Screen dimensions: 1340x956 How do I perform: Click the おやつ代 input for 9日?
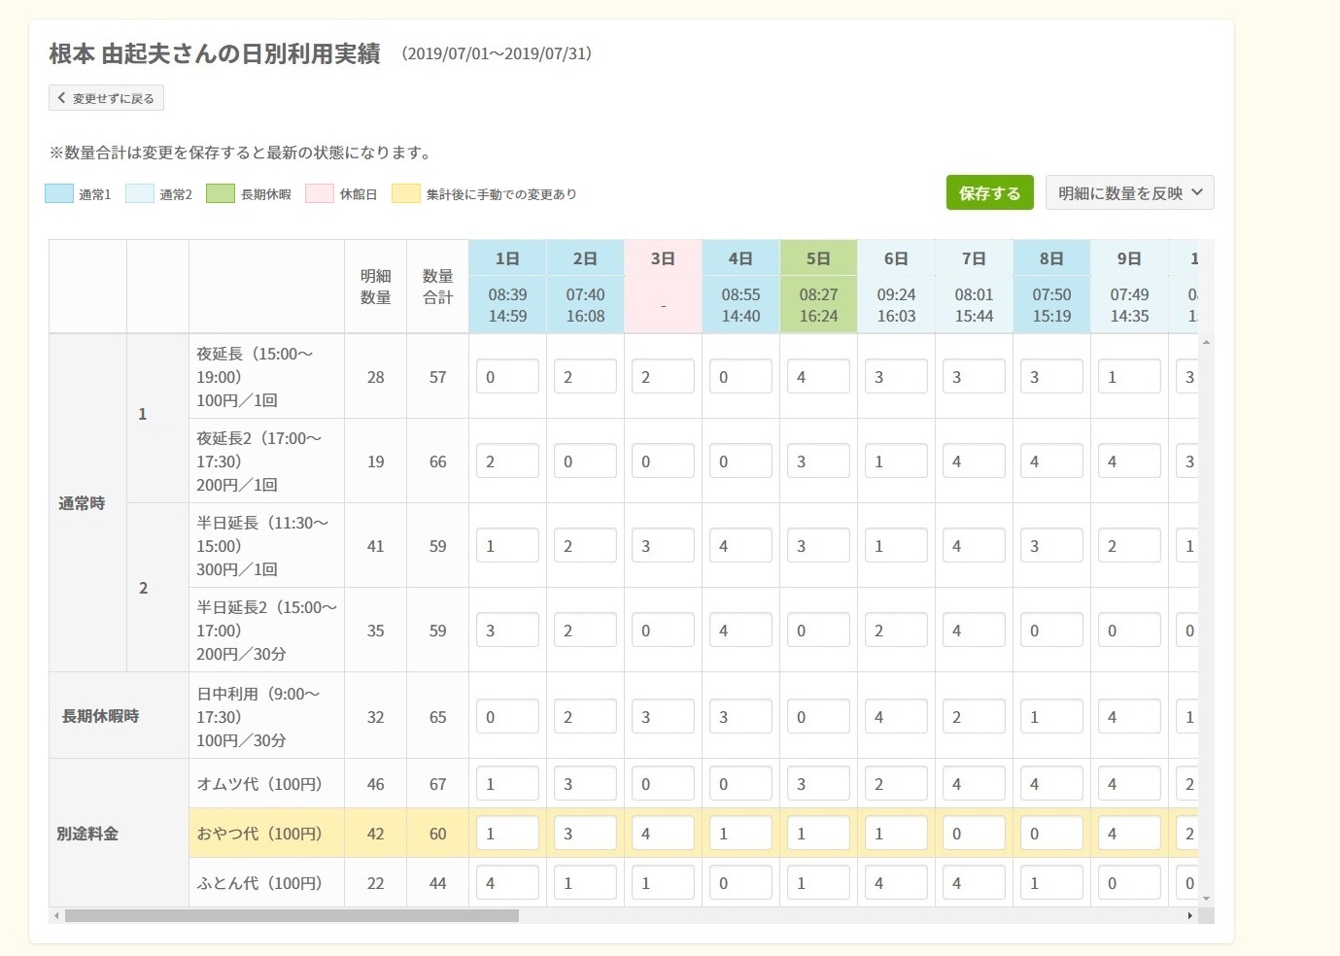pos(1129,834)
